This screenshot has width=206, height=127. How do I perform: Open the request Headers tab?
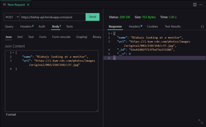26,27
